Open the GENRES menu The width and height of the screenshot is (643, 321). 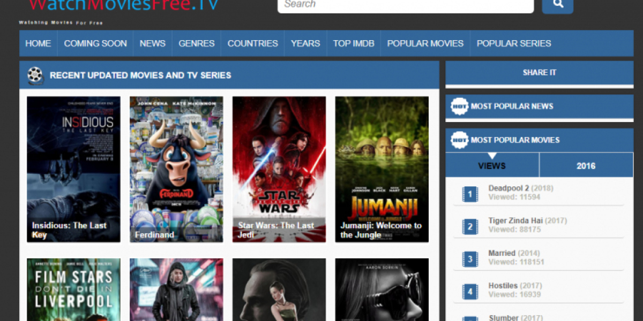click(197, 43)
